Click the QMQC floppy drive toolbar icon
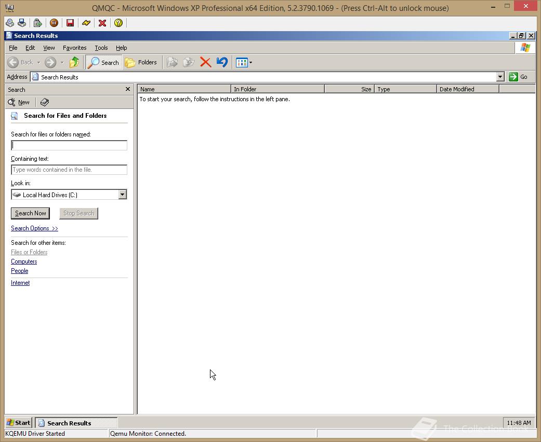Image resolution: width=541 pixels, height=442 pixels. click(22, 23)
